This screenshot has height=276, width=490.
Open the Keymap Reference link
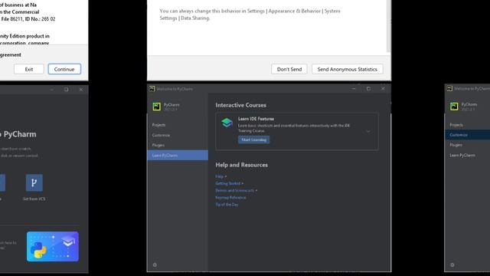(x=230, y=198)
